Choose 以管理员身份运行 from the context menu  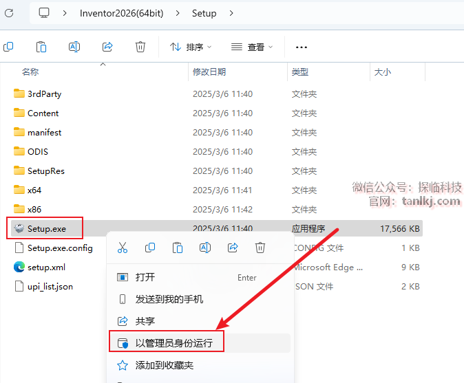coord(200,343)
